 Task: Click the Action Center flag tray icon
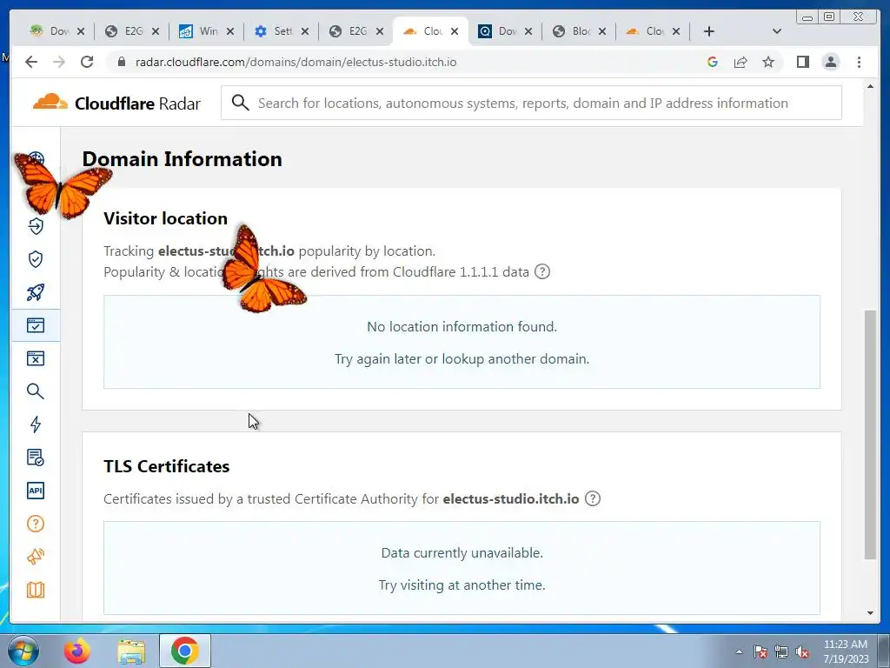[x=760, y=651]
